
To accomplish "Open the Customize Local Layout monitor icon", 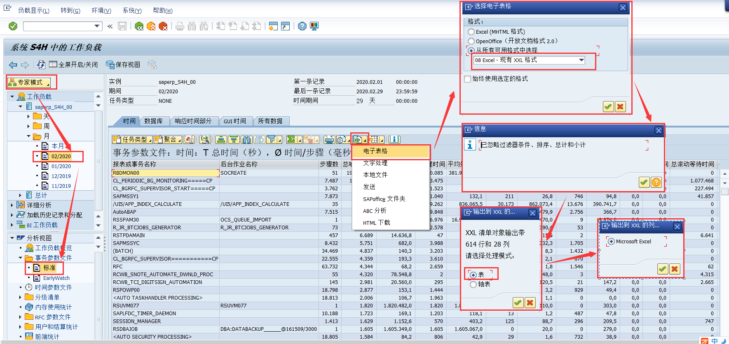I will click(x=314, y=26).
